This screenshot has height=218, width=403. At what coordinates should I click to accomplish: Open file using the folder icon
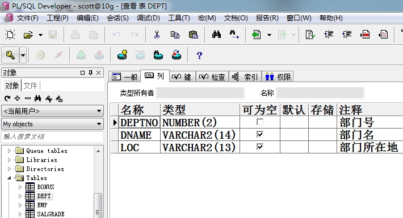click(x=28, y=35)
